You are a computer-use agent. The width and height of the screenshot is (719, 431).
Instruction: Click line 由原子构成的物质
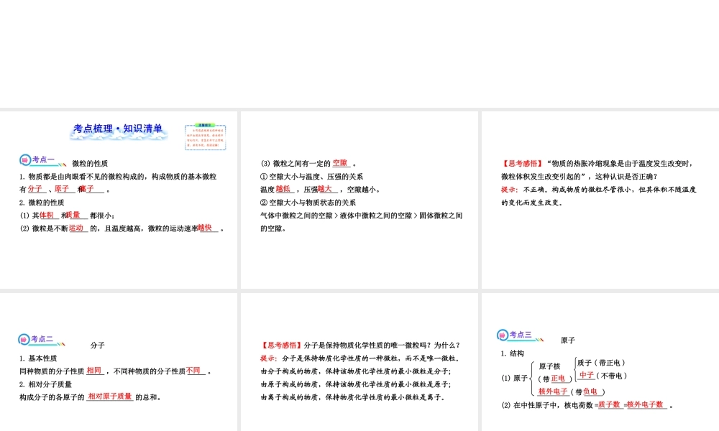pos(356,384)
